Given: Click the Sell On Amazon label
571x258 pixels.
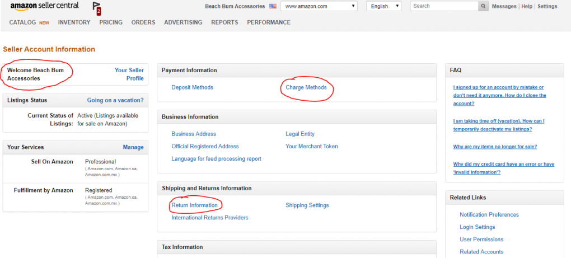Looking at the screenshot, I should 52,162.
